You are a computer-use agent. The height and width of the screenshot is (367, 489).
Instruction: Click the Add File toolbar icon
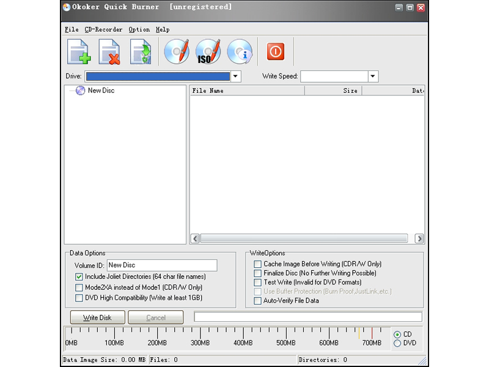pos(79,51)
